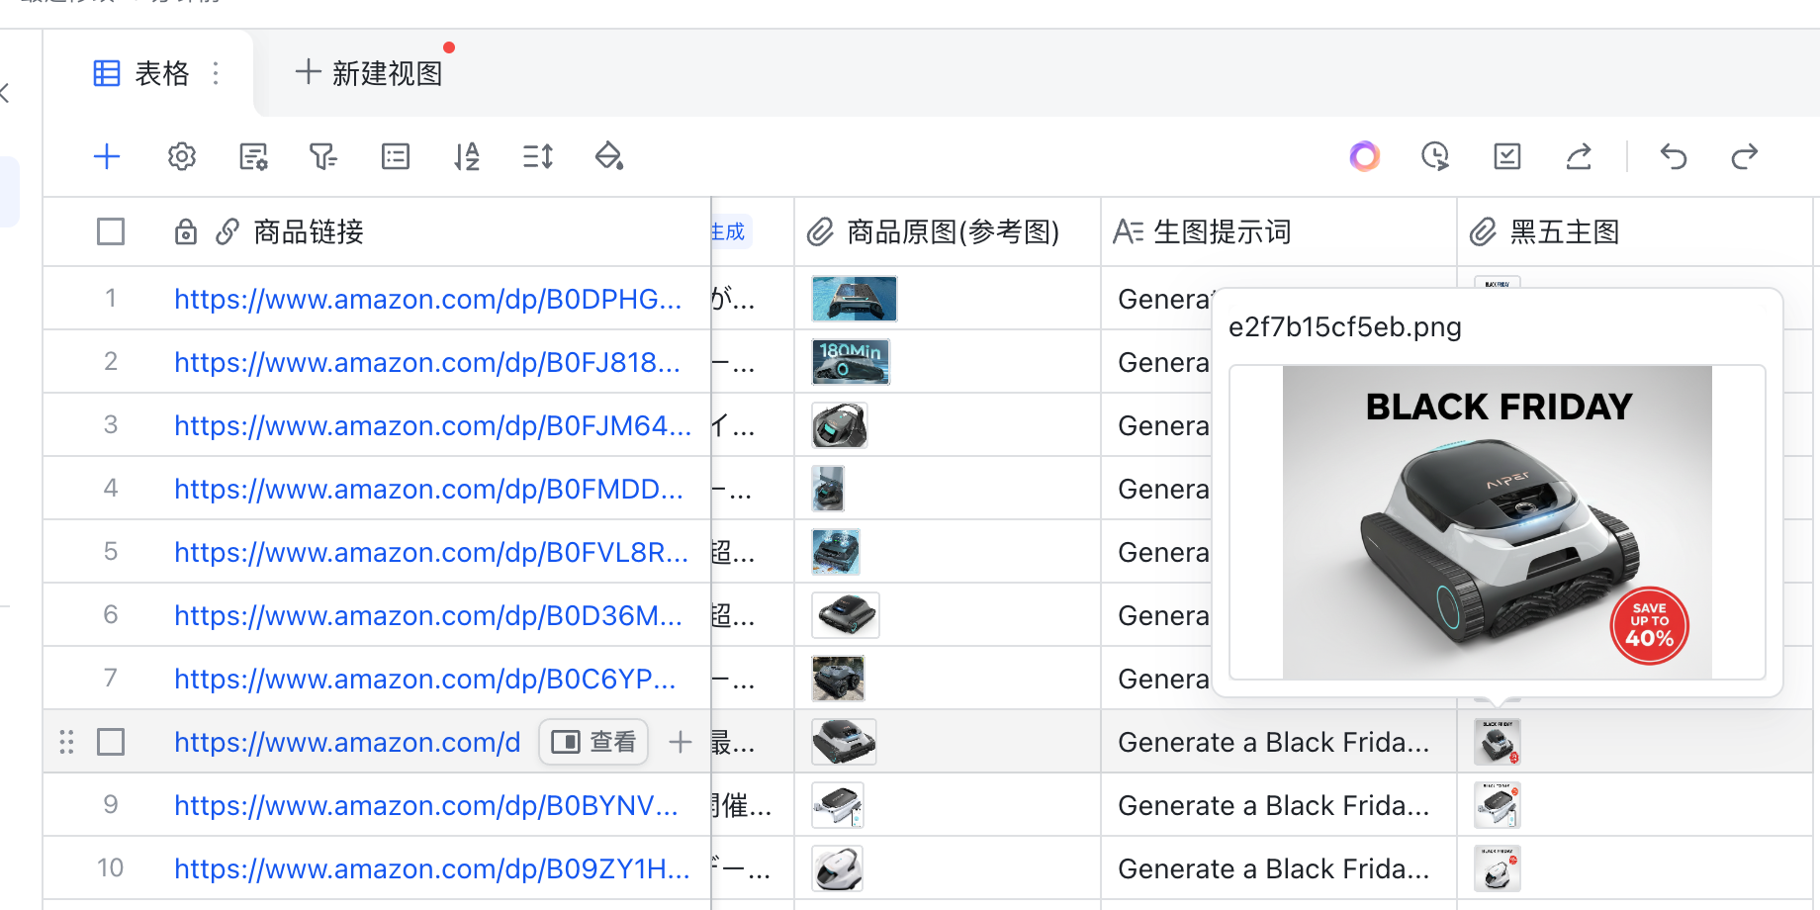Redo the last action

click(1745, 156)
